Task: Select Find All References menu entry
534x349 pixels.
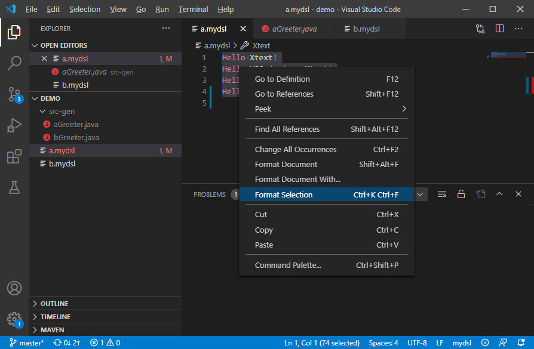Action: [x=327, y=129]
